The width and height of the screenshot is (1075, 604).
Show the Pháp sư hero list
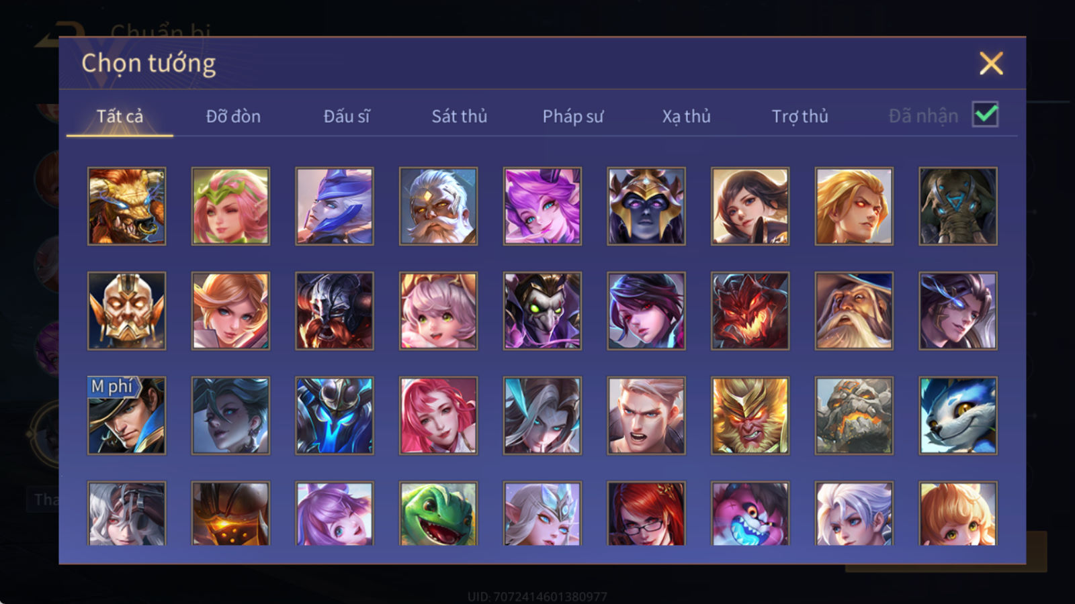[572, 116]
